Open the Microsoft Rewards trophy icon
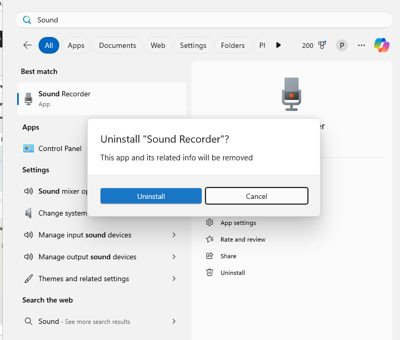400x340 pixels. pyautogui.click(x=321, y=45)
